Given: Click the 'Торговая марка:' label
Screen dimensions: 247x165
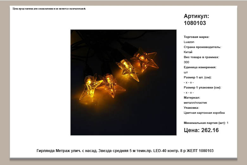Looking at the screenshot, I should tap(196, 37).
